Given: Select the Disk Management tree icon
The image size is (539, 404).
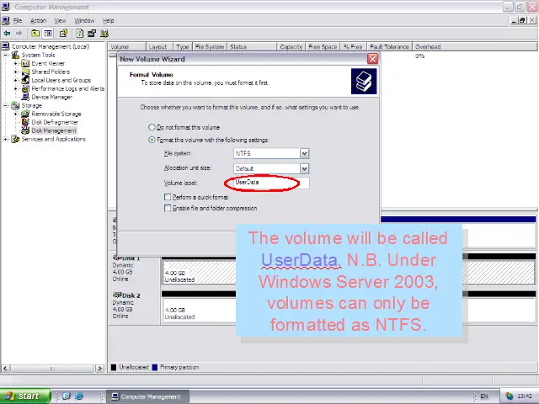Looking at the screenshot, I should [25, 130].
